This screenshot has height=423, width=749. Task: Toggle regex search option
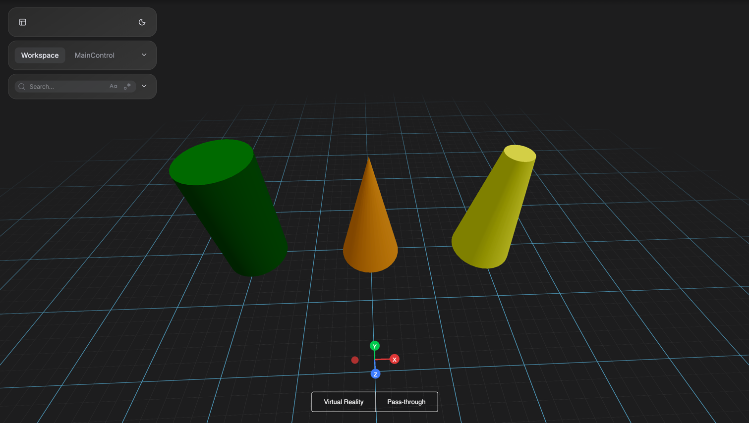(127, 86)
